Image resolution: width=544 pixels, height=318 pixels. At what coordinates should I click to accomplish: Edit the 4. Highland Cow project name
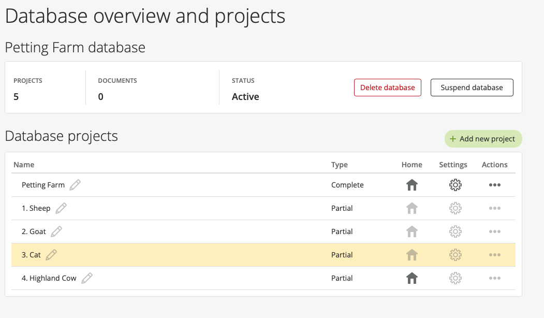coord(87,278)
